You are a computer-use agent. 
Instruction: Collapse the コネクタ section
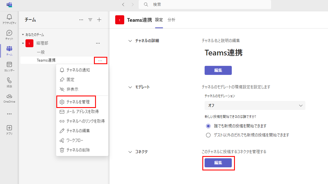point(130,152)
